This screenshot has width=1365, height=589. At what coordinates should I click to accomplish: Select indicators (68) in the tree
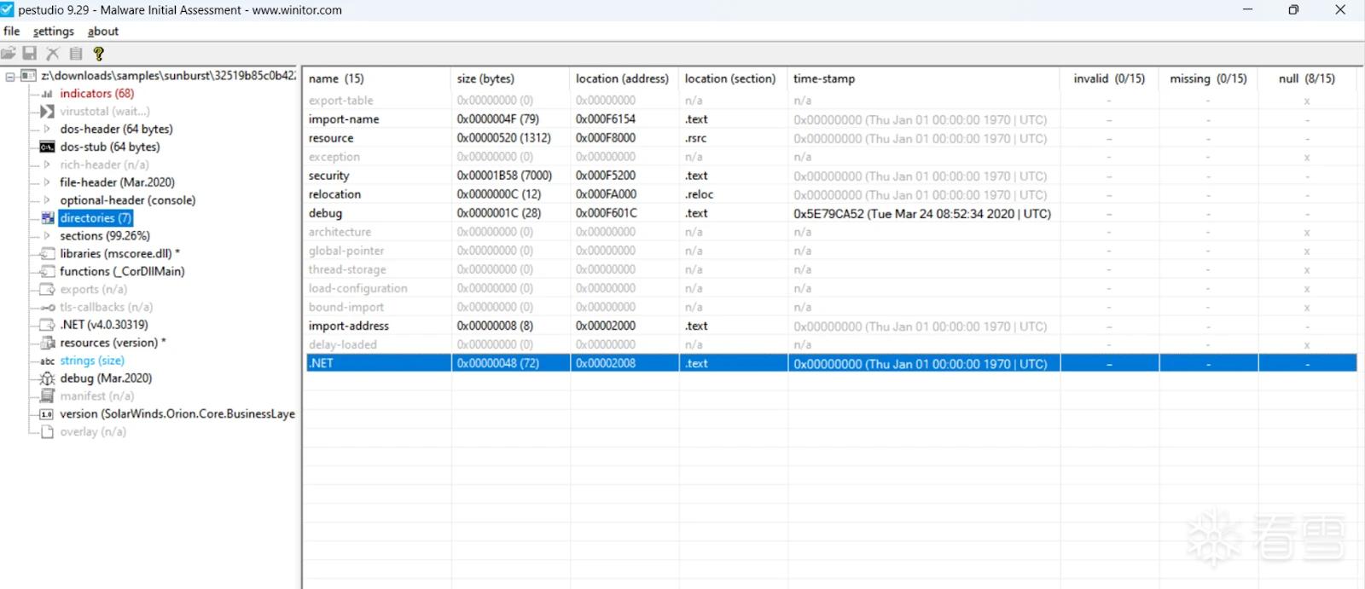(96, 94)
